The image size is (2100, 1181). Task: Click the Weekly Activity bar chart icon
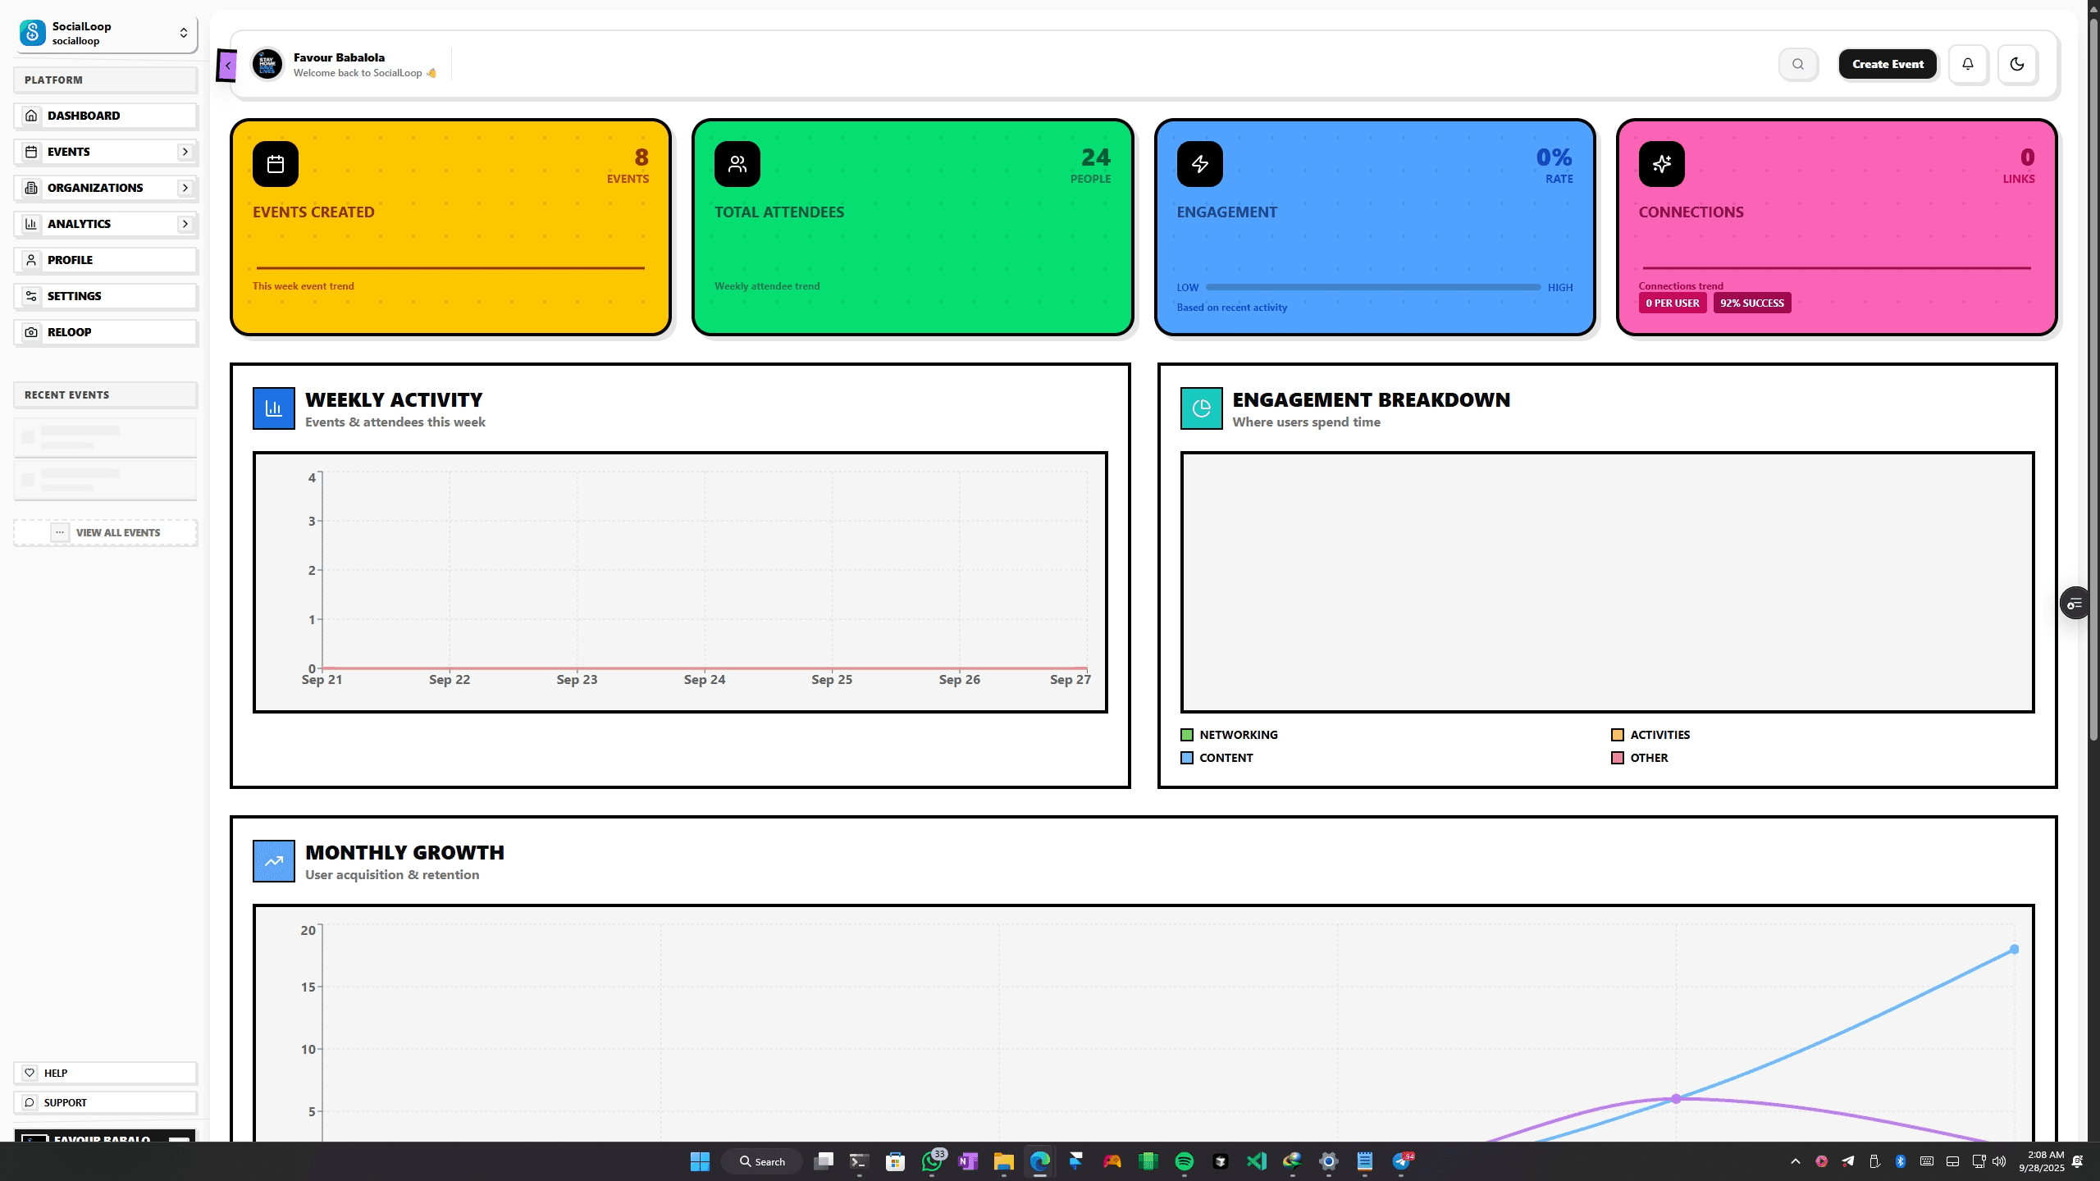pyautogui.click(x=273, y=408)
